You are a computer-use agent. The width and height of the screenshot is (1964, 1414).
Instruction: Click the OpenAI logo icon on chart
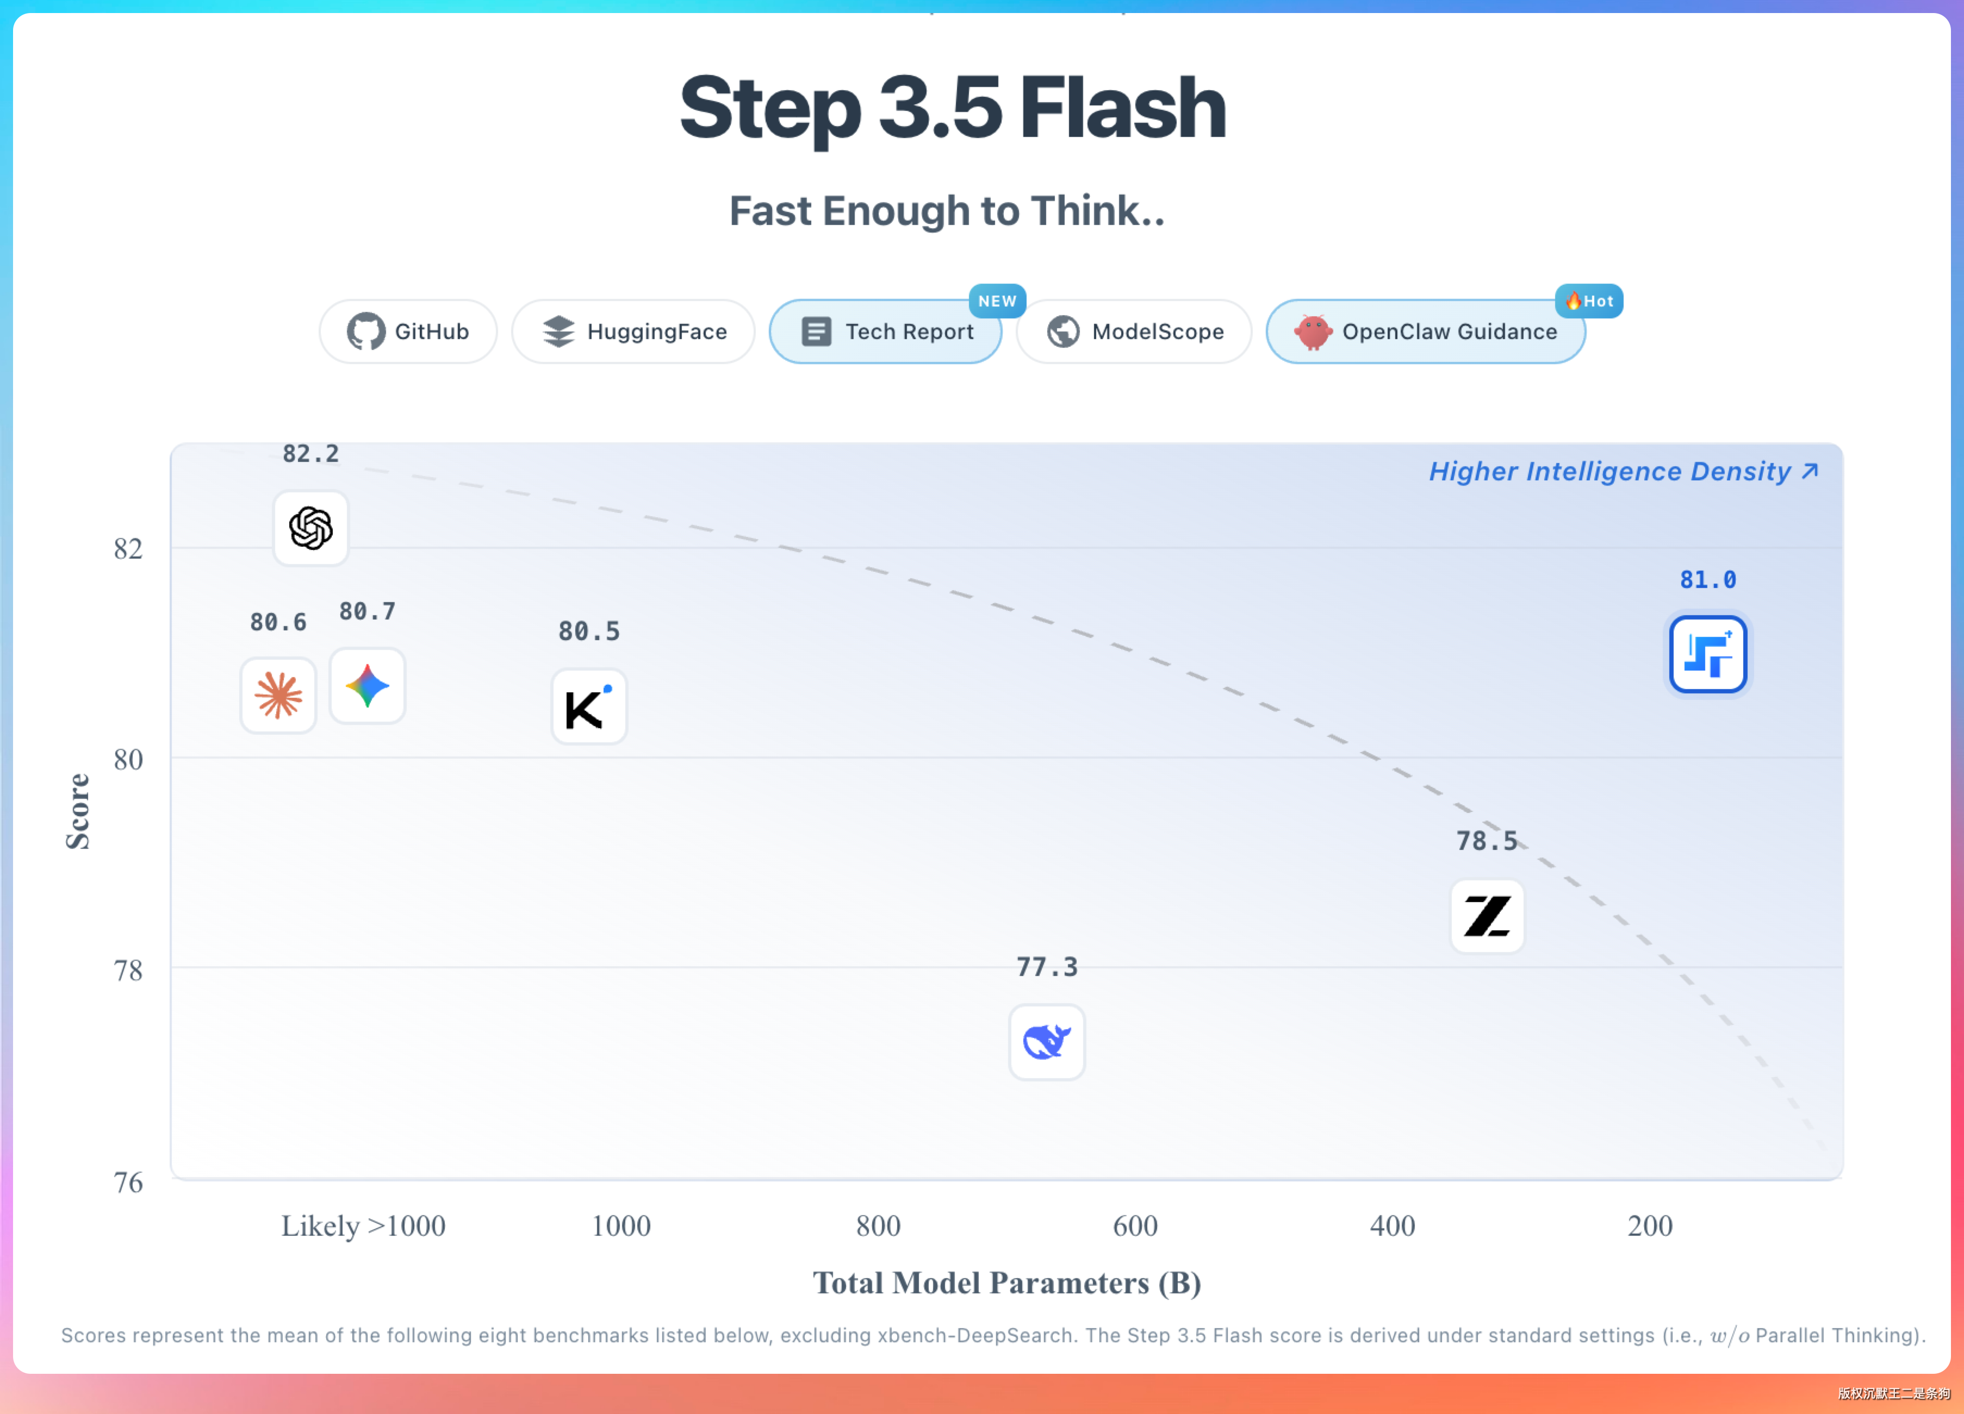pos(311,528)
